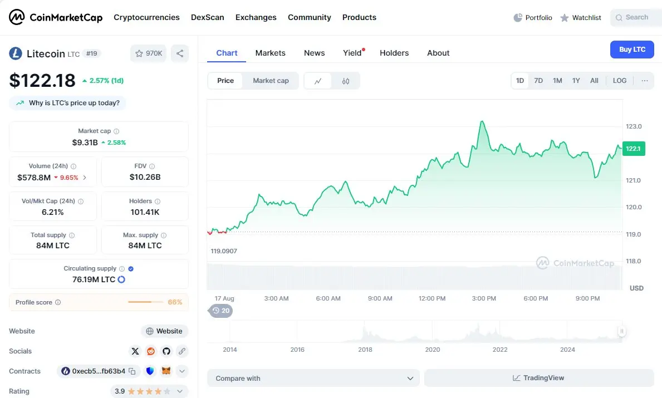Click the blue shield wallet icon
Image resolution: width=662 pixels, height=398 pixels.
pyautogui.click(x=150, y=371)
